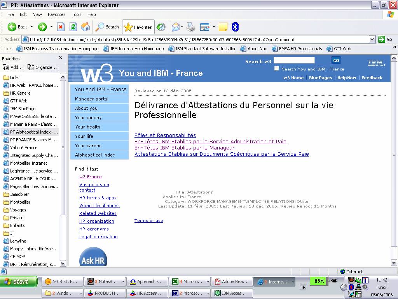Open Yahoo! France favorite
The image size is (398, 299).
coord(21,148)
